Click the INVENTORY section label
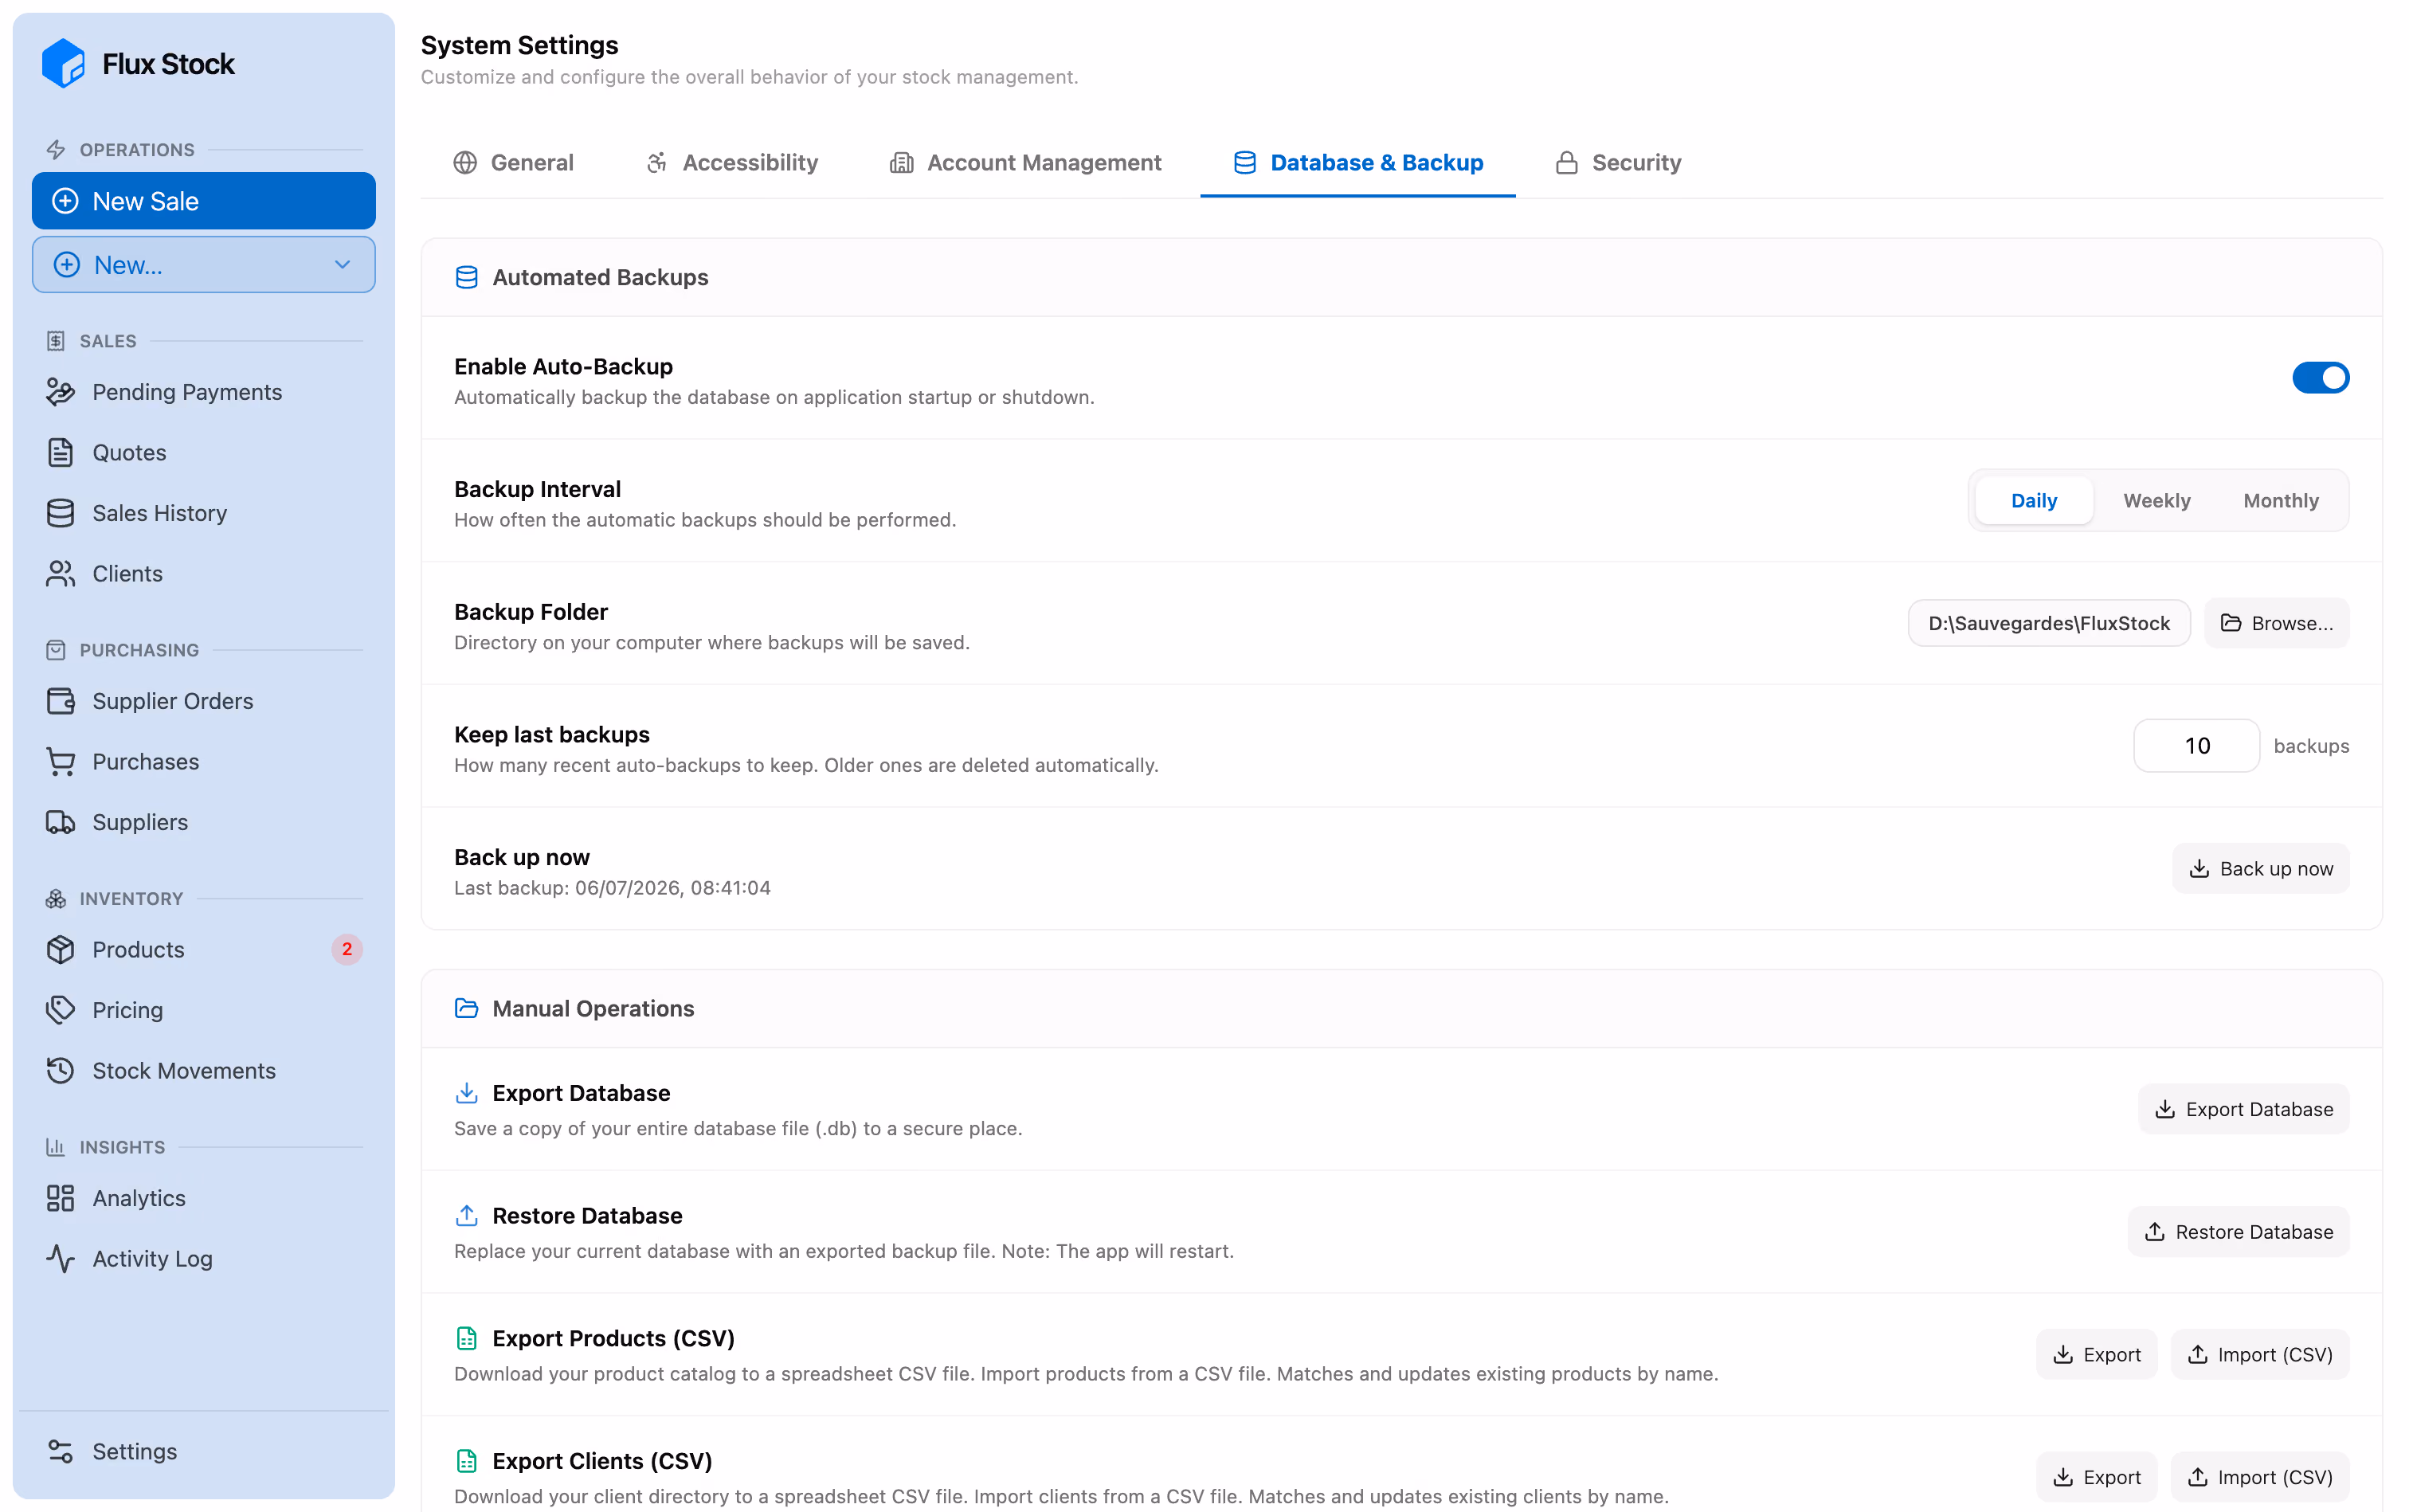 pos(131,899)
